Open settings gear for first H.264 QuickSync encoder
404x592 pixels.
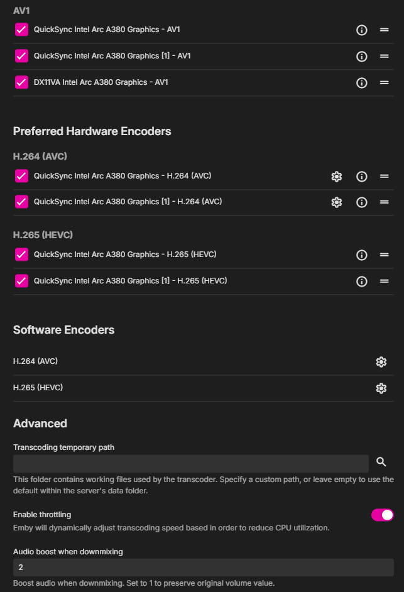(337, 177)
